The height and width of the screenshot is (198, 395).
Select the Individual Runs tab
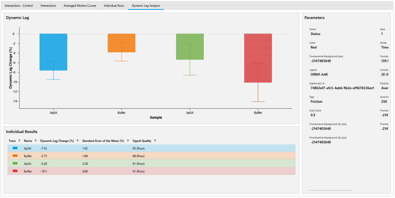(114, 6)
